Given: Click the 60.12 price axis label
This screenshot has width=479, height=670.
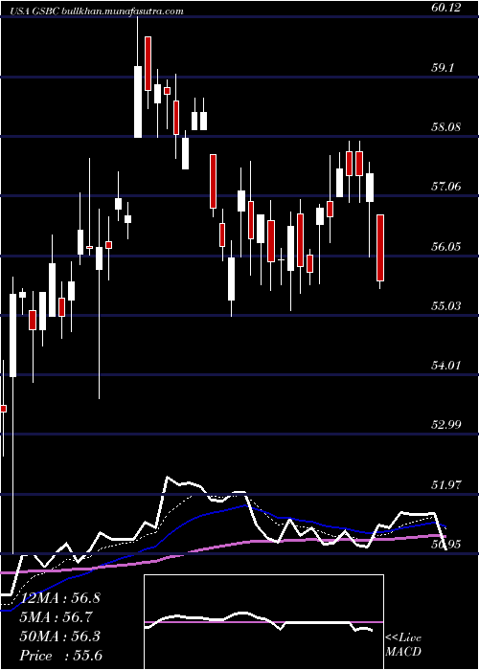Looking at the screenshot, I should [x=446, y=8].
